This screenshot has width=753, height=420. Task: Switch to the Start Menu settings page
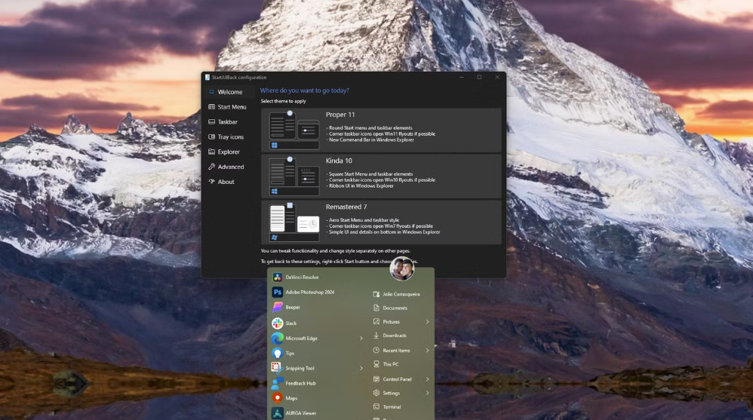[227, 107]
